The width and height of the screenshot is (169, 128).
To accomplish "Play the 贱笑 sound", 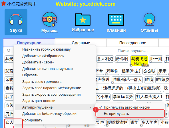I will [x=134, y=123].
